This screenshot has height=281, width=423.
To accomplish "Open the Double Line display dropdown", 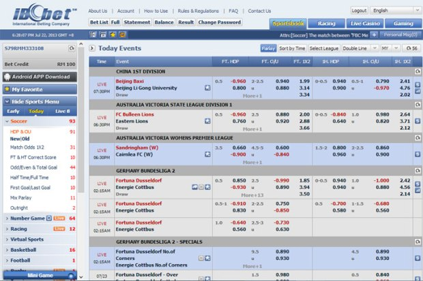I will click(x=360, y=48).
